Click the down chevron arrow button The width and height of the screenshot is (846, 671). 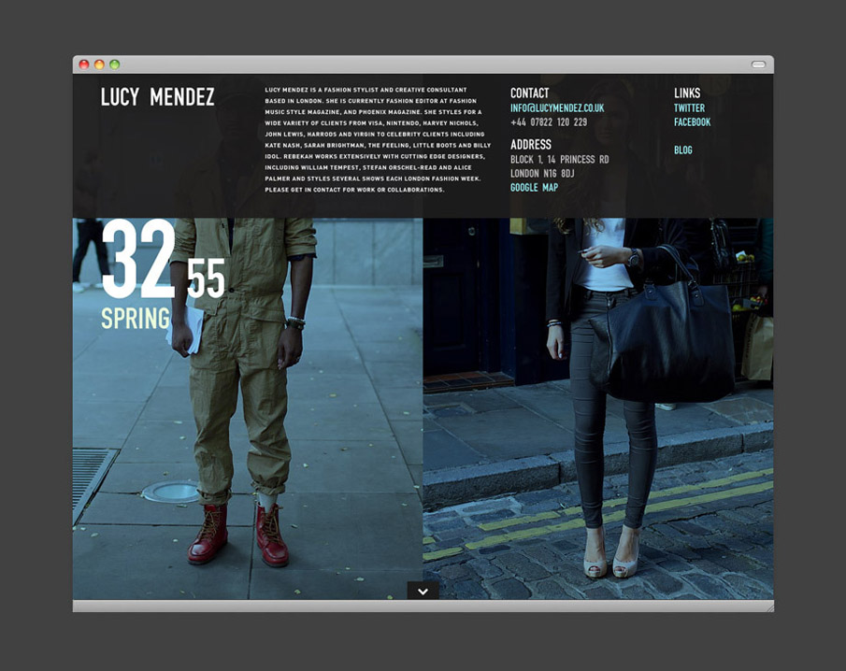[423, 591]
